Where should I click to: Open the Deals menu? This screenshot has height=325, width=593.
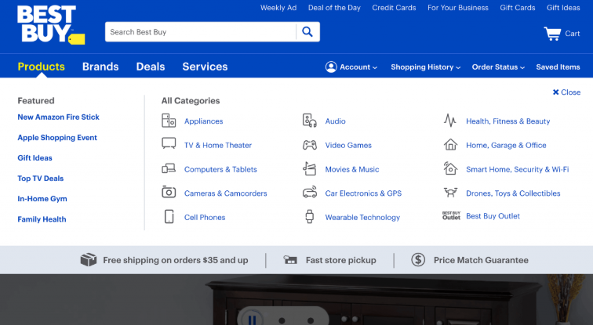[x=151, y=67]
